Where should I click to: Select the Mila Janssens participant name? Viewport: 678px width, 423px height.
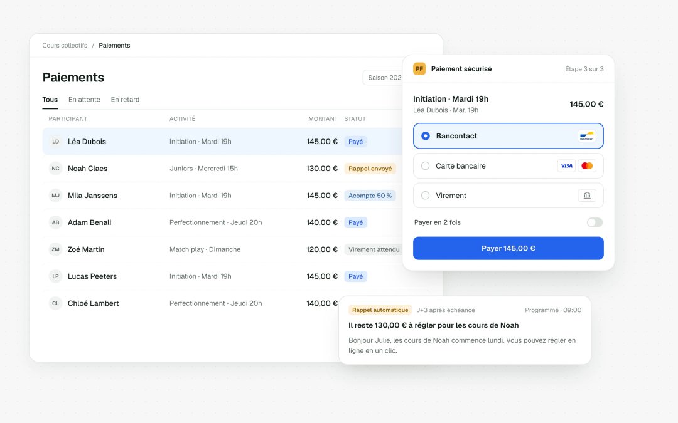coord(92,196)
